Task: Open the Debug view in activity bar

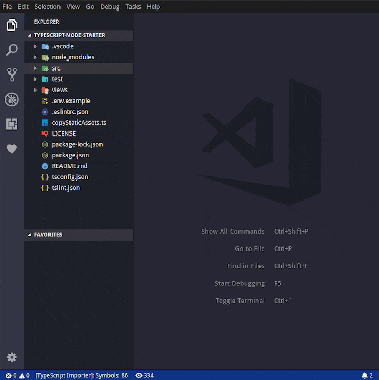Action: [x=12, y=99]
